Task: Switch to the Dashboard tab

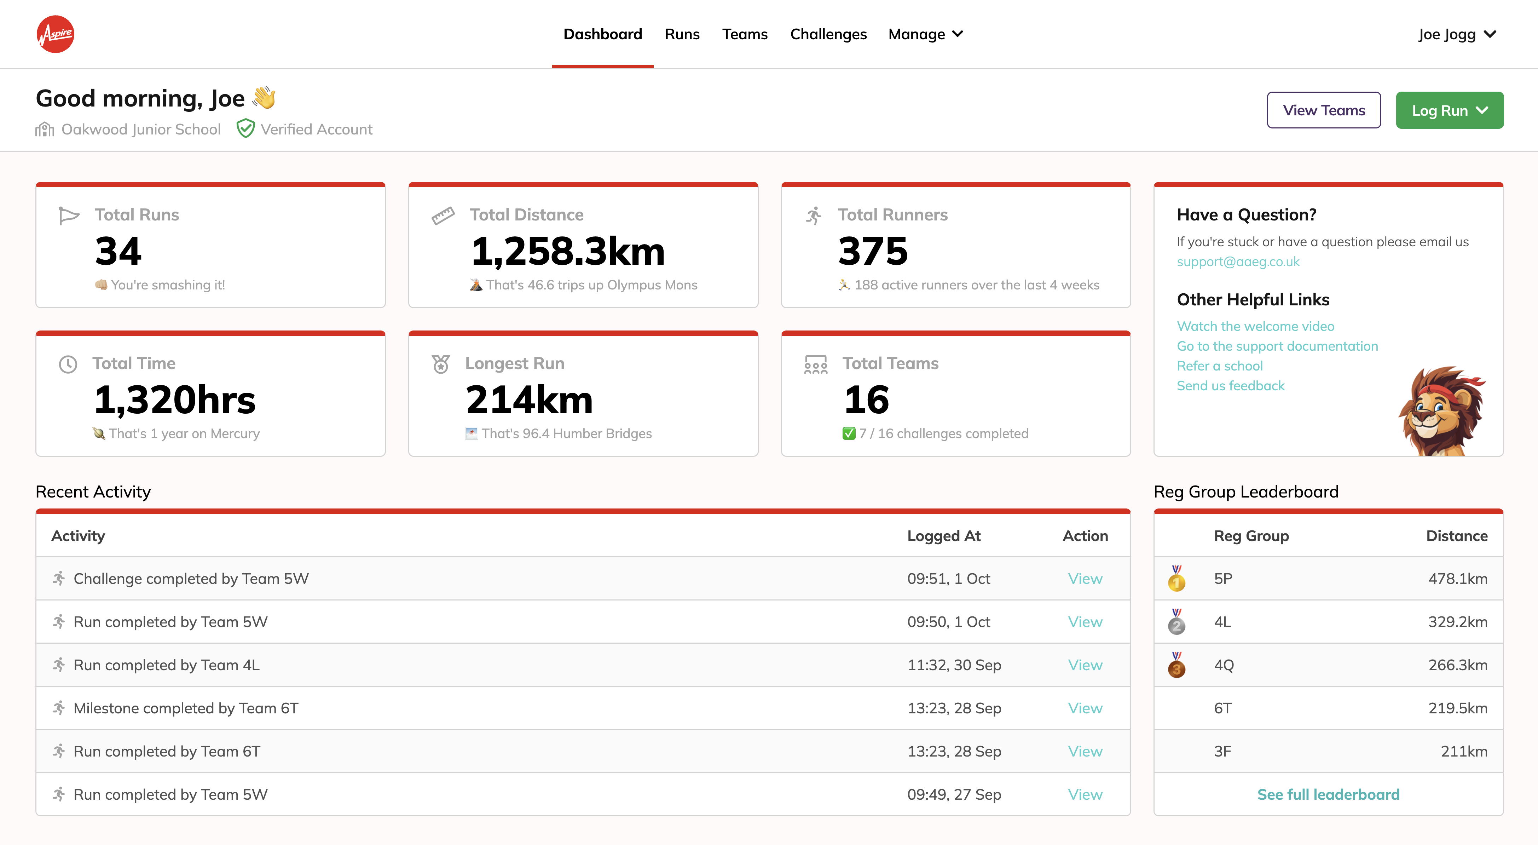Action: (602, 34)
